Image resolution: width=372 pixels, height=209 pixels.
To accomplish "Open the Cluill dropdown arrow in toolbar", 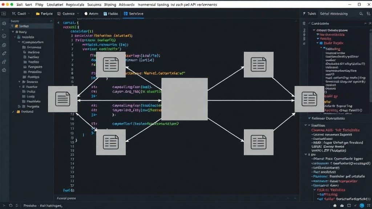I will coord(29,14).
